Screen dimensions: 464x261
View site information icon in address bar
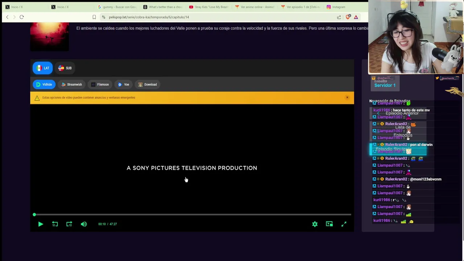[x=104, y=17]
